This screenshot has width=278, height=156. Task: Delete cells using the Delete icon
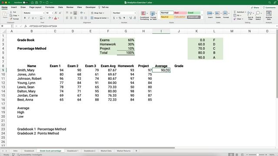tap(218, 15)
